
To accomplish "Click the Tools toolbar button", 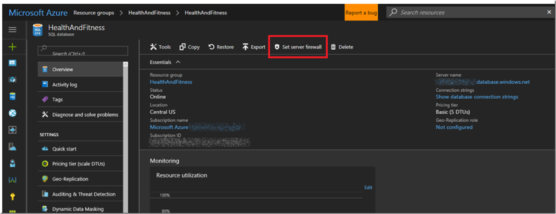I will (x=160, y=47).
